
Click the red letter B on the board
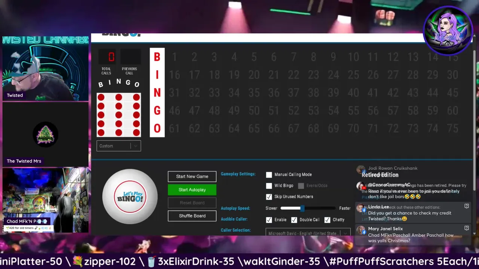[157, 57]
